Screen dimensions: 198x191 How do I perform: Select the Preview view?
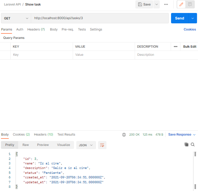[43, 145]
